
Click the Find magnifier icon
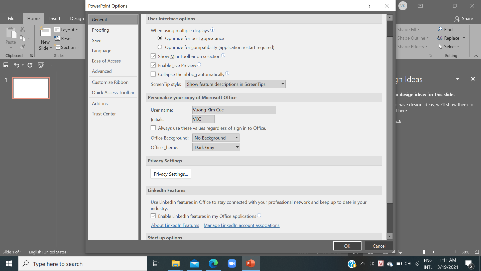pyautogui.click(x=440, y=29)
